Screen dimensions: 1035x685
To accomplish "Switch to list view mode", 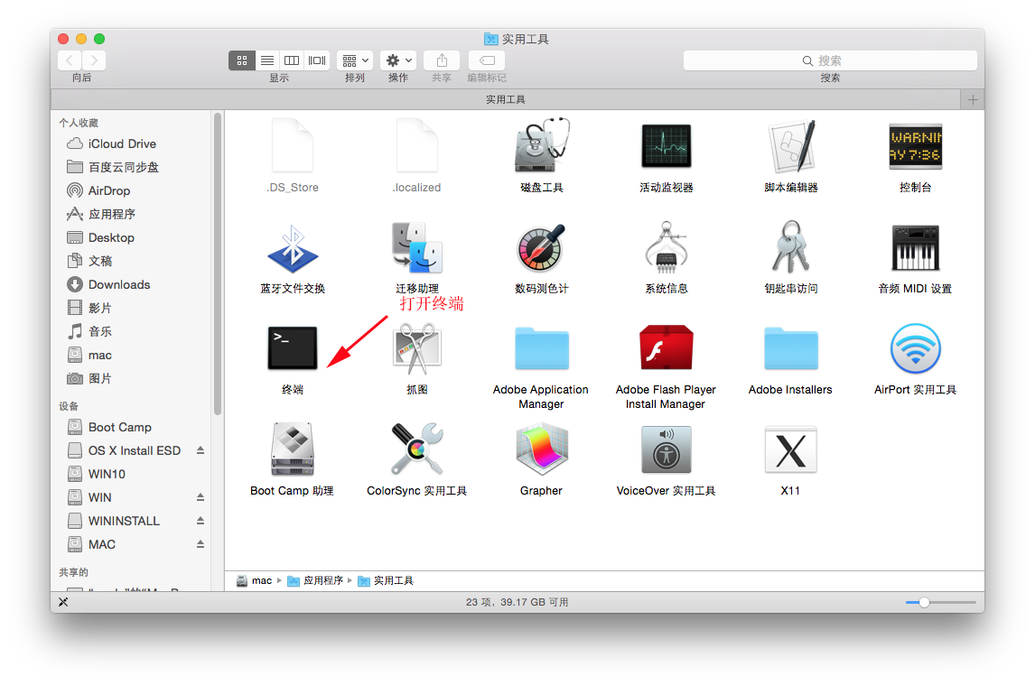I will (x=267, y=60).
